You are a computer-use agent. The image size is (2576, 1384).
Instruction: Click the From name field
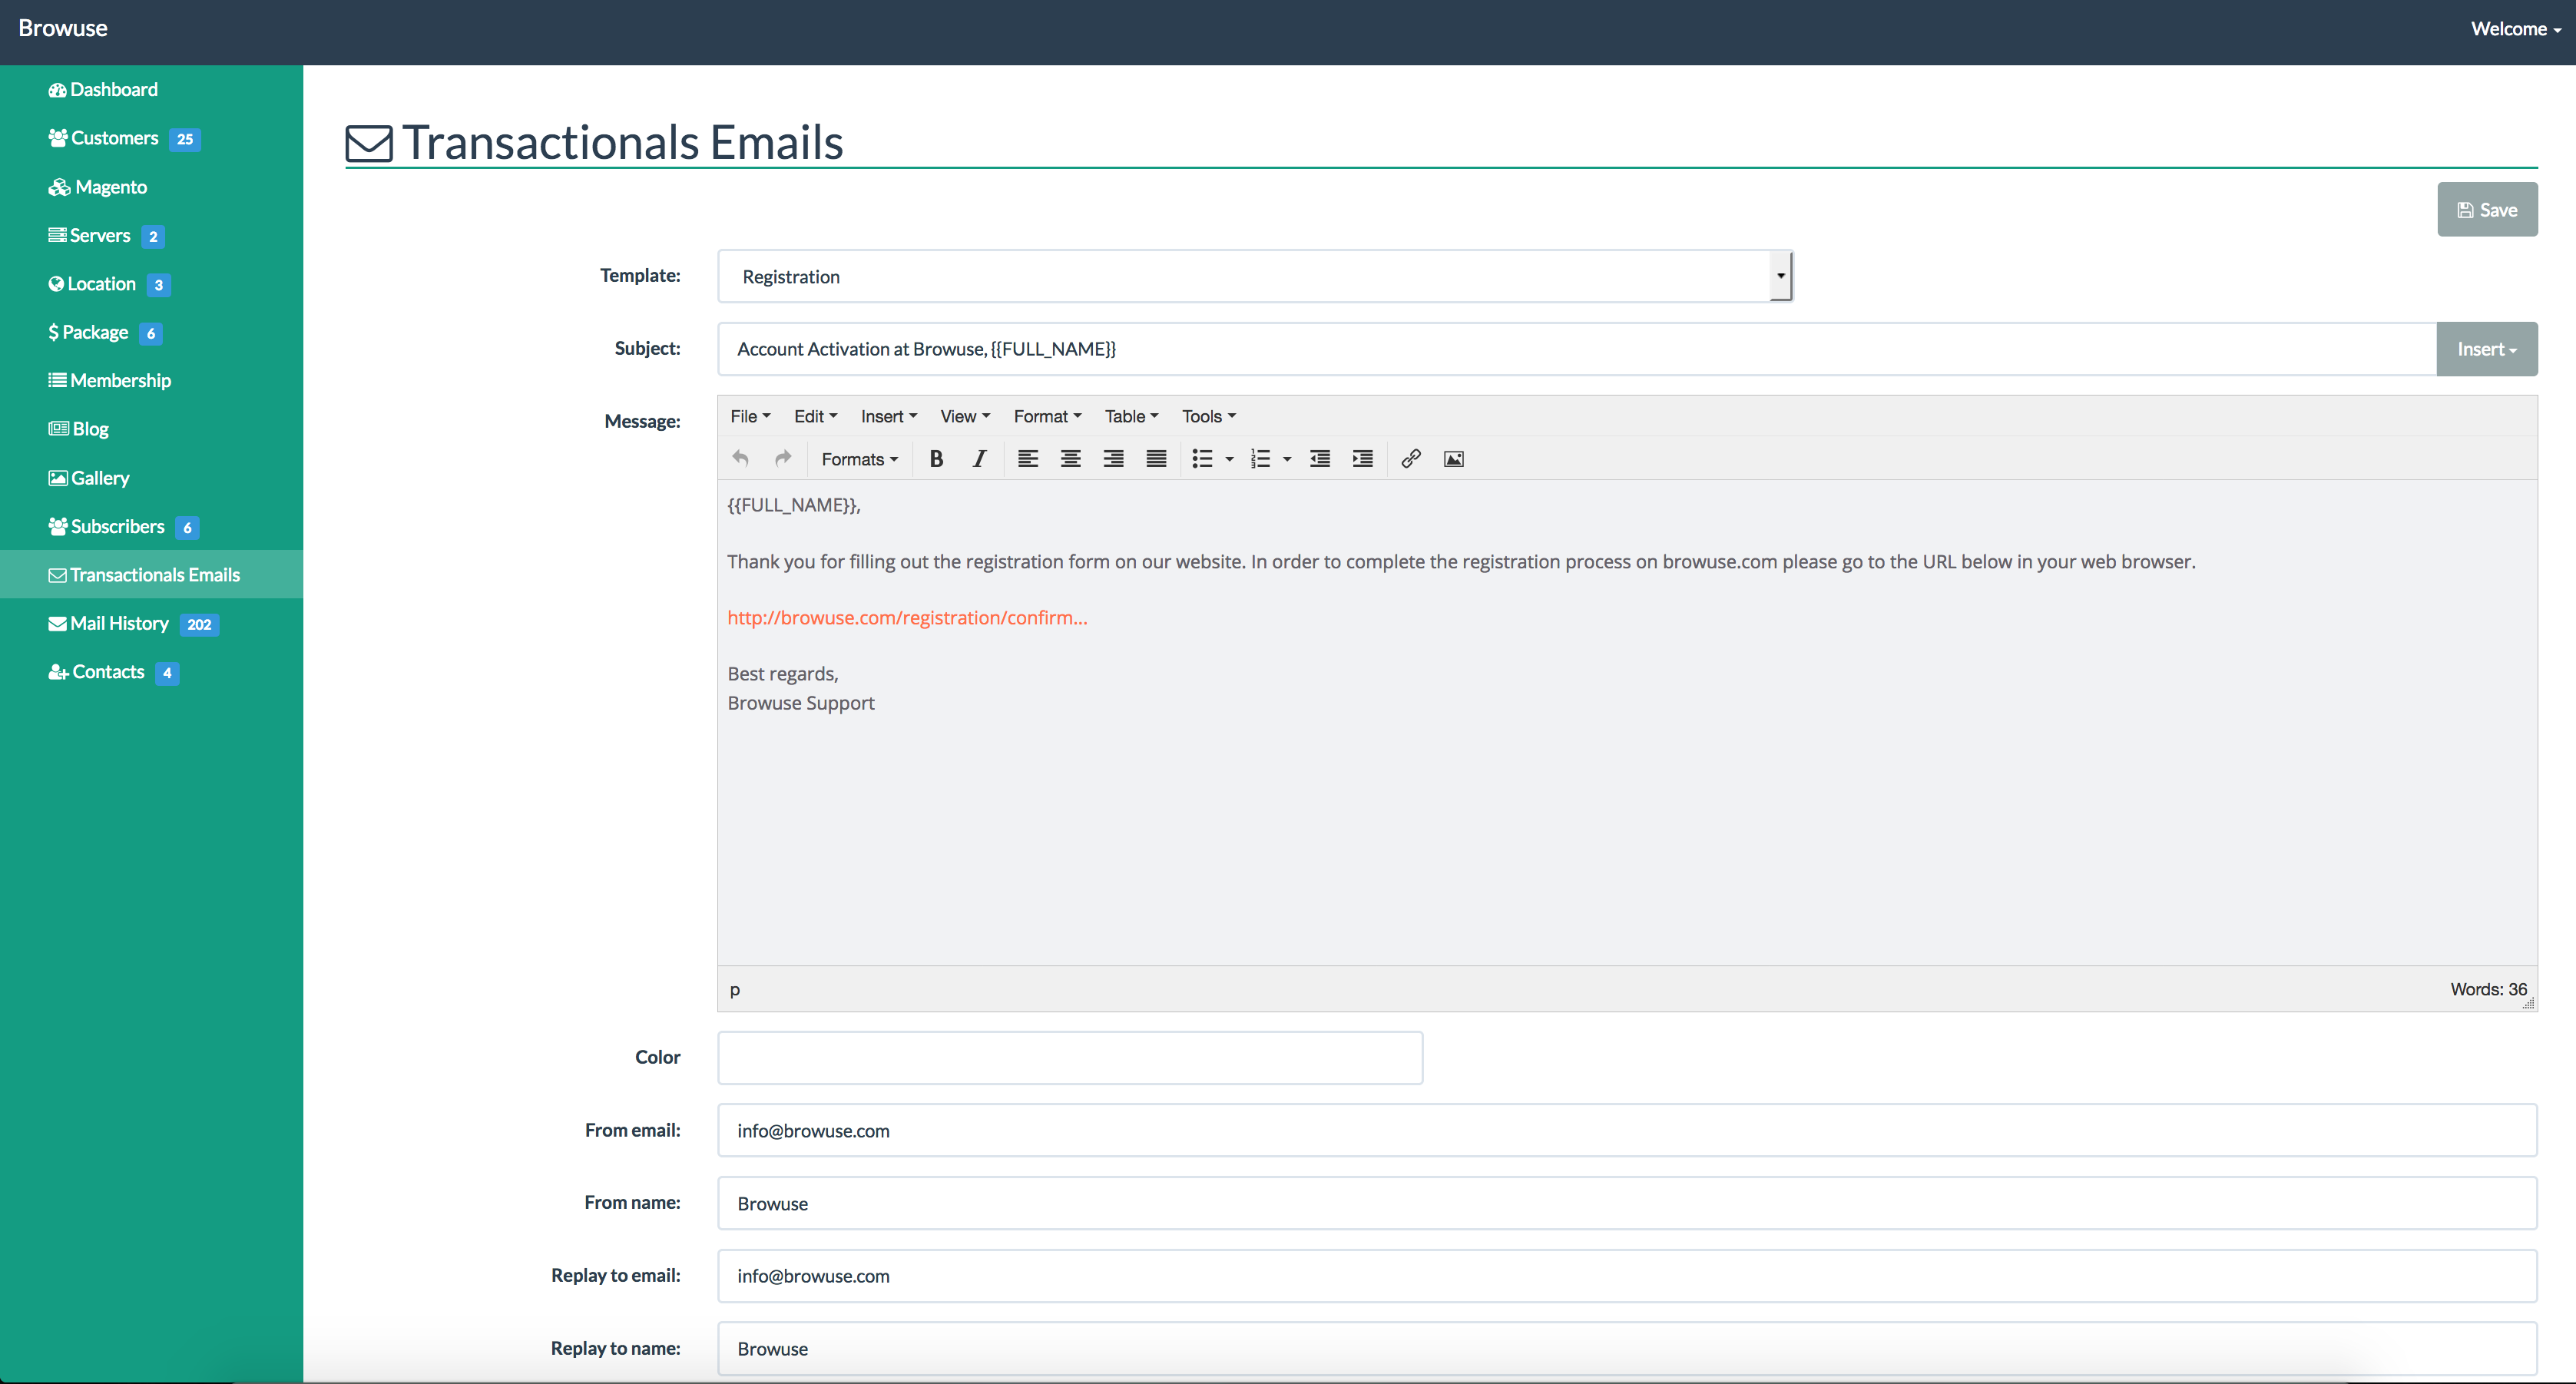(x=1627, y=1204)
